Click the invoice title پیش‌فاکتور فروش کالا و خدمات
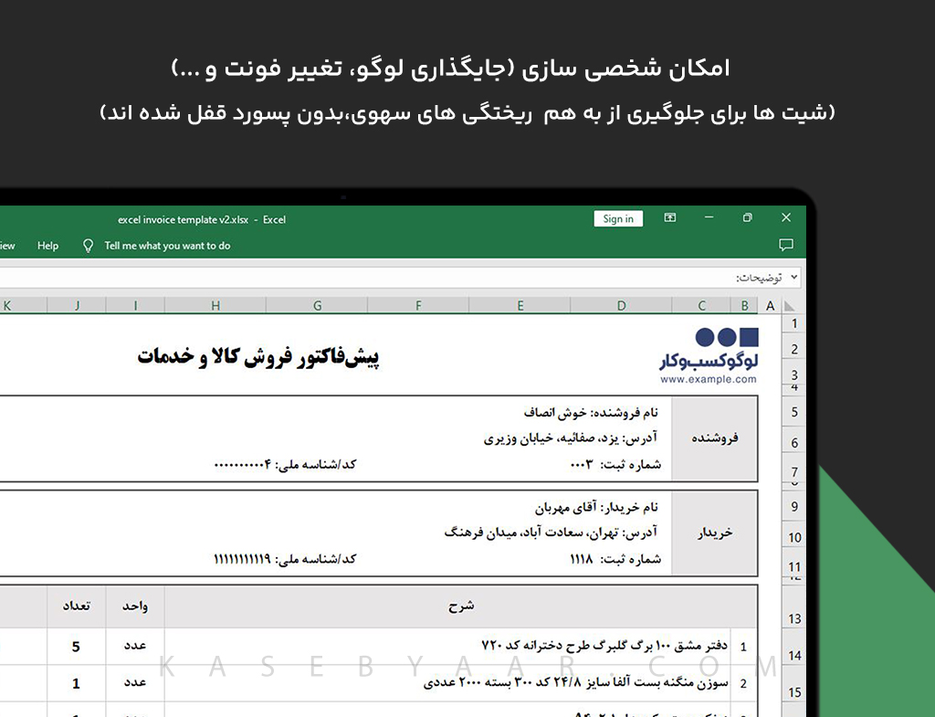935x717 pixels. point(258,356)
